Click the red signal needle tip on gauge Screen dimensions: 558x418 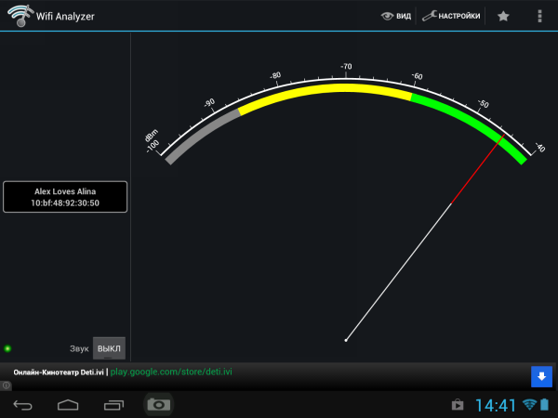pos(503,137)
